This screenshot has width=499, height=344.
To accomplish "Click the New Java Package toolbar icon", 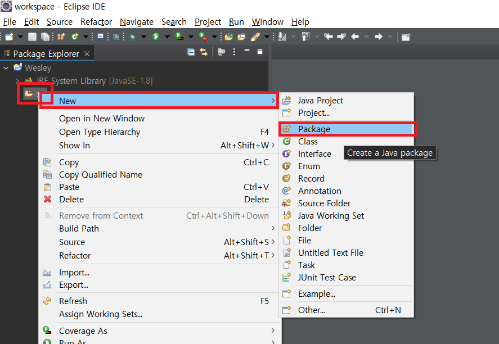I will [61, 37].
